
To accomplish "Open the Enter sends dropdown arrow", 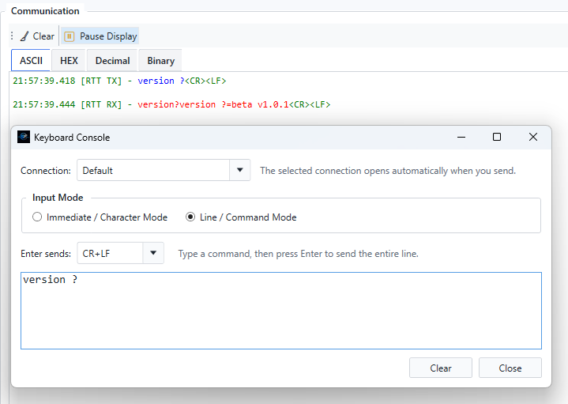I will click(x=153, y=253).
